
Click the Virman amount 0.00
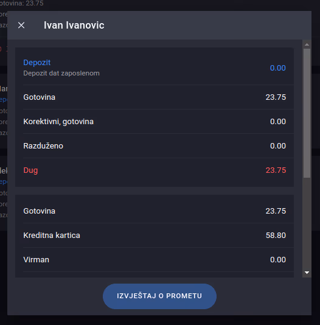click(278, 260)
